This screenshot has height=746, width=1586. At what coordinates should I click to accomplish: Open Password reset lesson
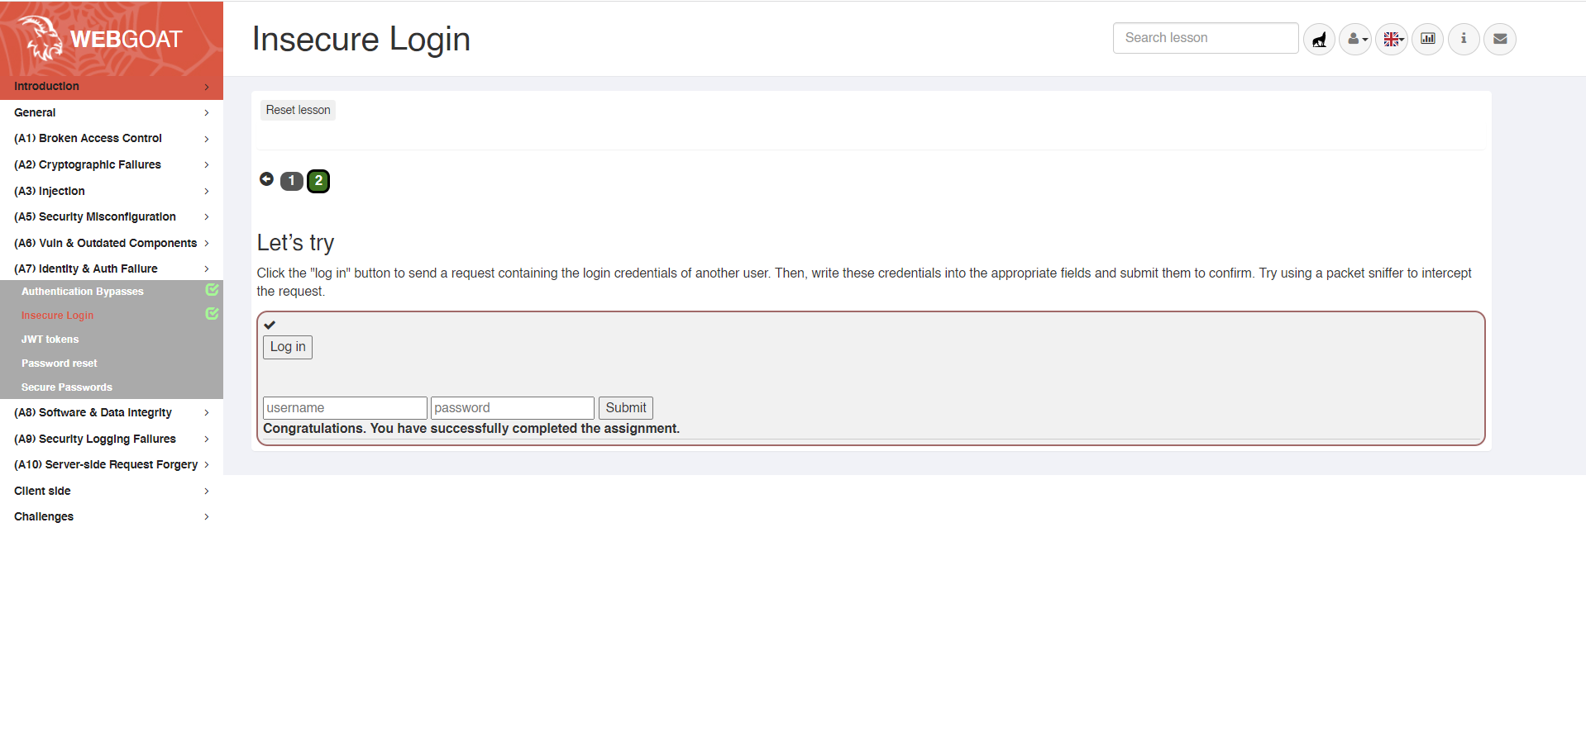click(59, 363)
